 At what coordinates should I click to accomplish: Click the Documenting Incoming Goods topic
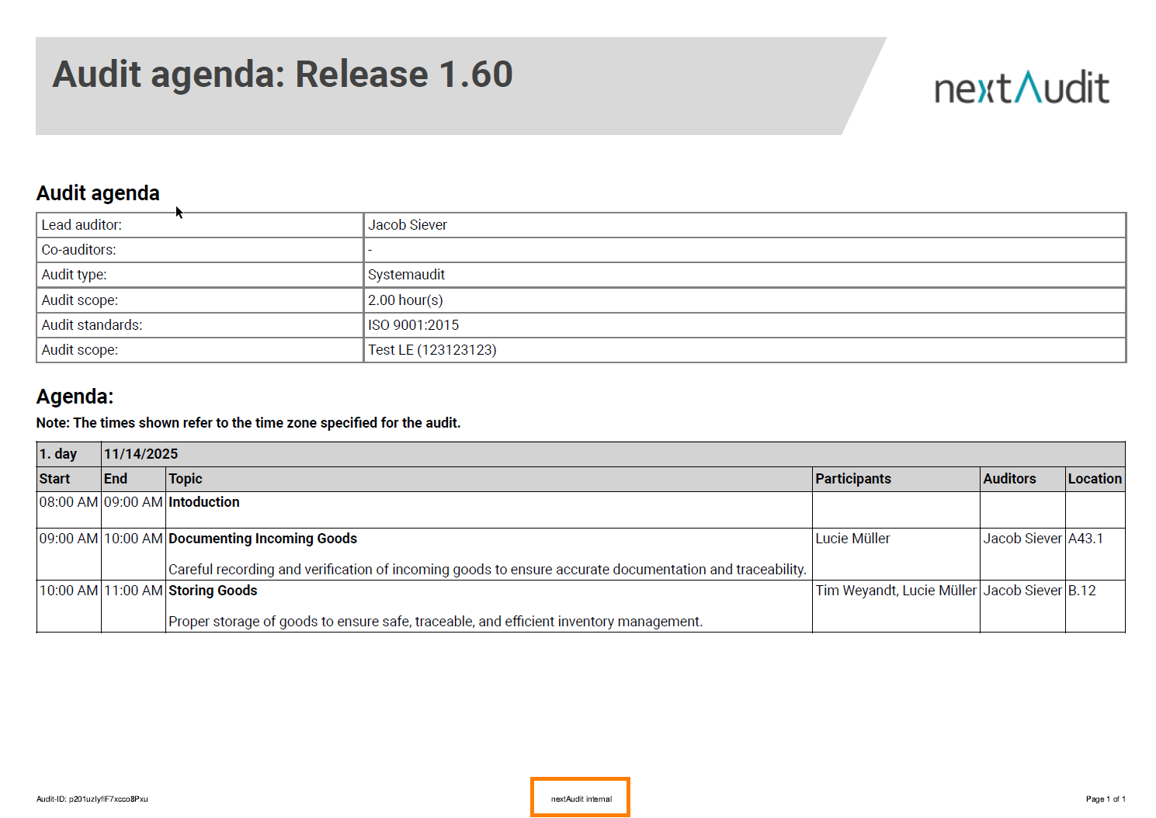[262, 539]
